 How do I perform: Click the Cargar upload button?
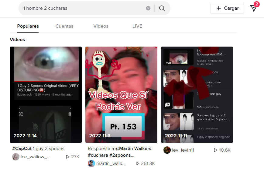(x=227, y=8)
